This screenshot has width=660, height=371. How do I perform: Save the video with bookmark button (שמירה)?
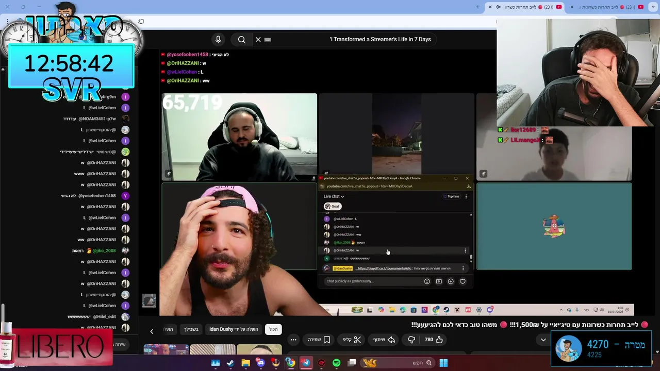(319, 340)
